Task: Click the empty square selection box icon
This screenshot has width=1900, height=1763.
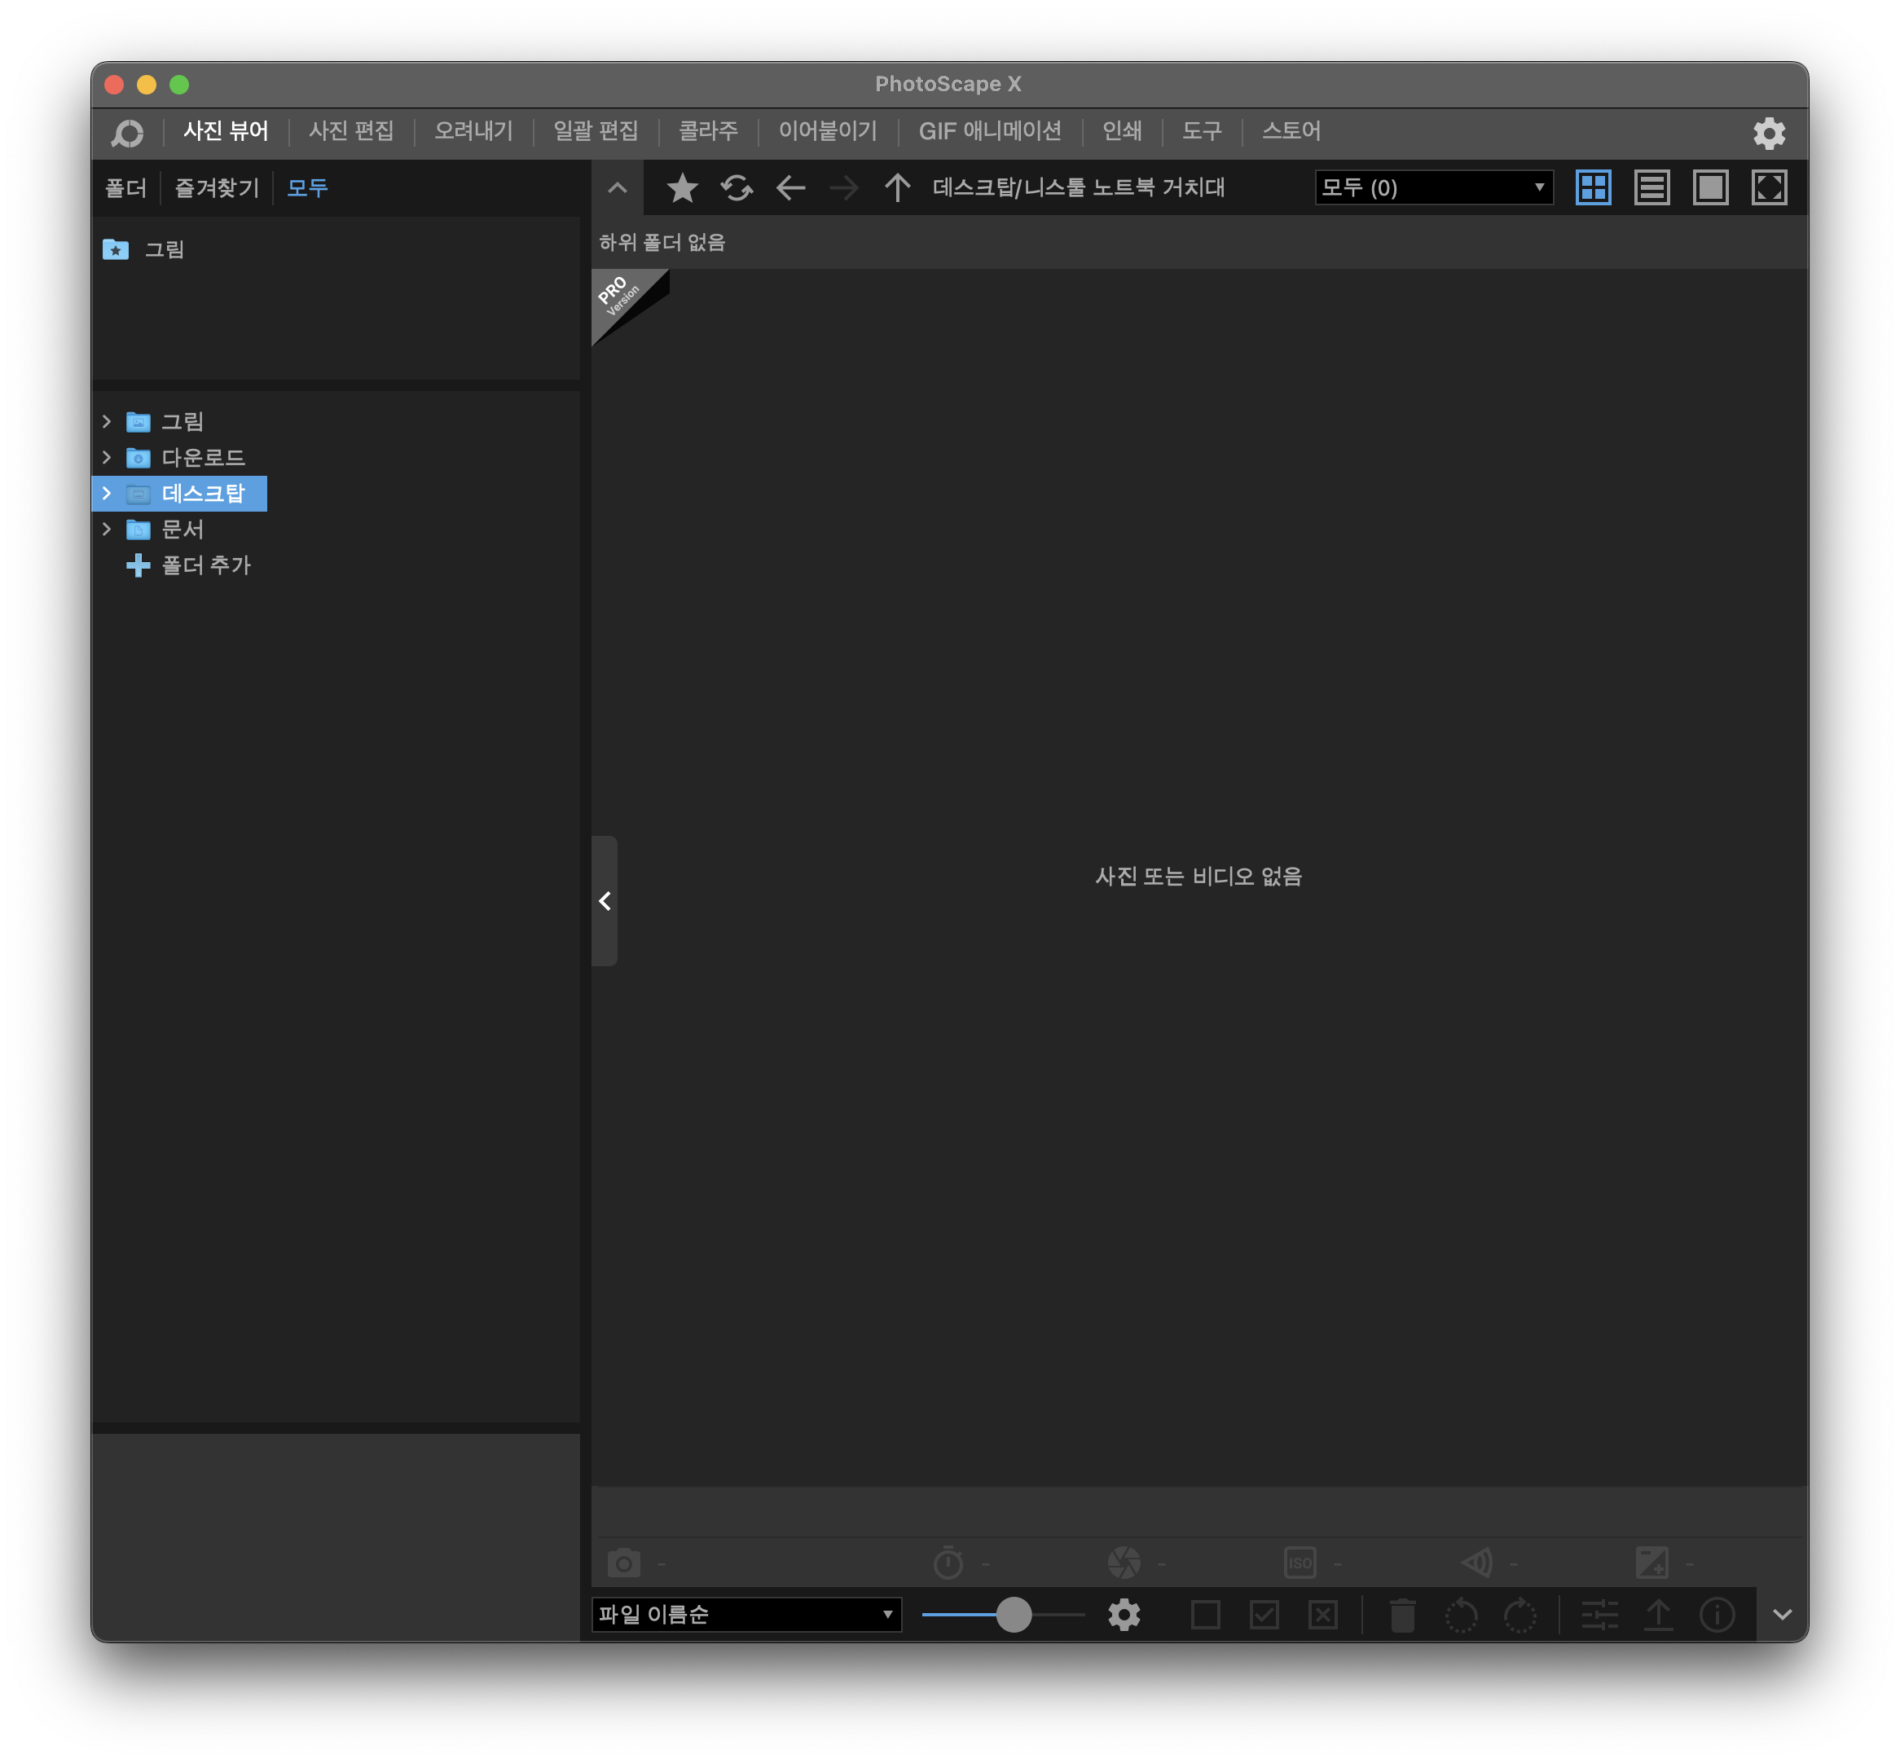Action: click(x=1206, y=1615)
